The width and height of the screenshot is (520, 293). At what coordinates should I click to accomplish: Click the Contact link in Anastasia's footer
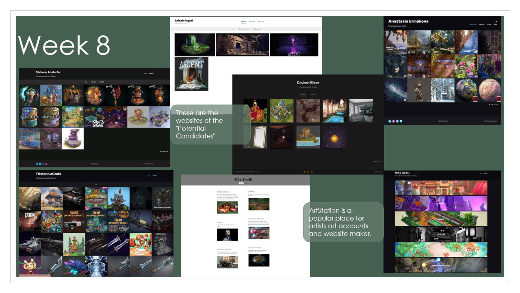coord(442,121)
